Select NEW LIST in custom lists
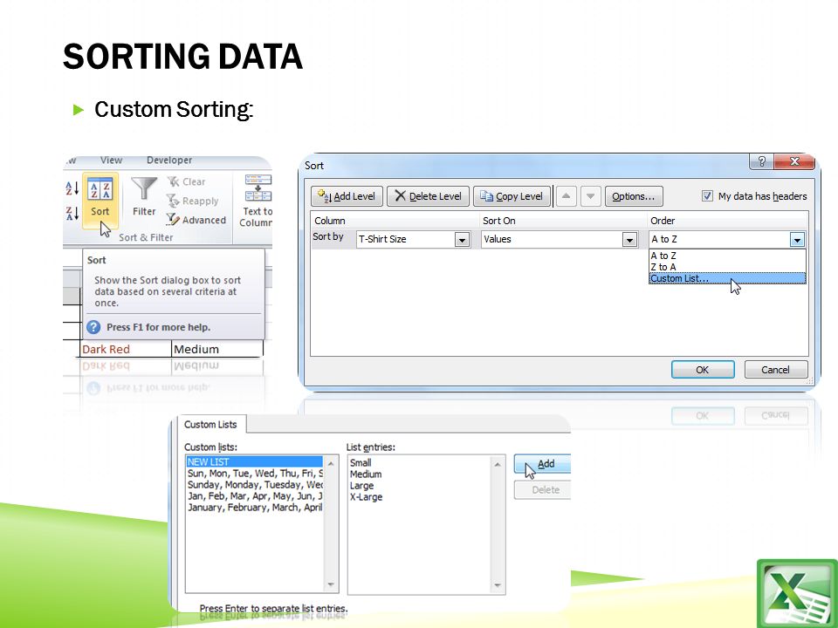This screenshot has height=628, width=838. (x=254, y=462)
